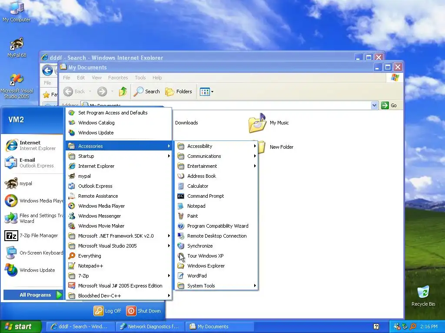
Task: Open Favorites menu in My Documents
Action: [118, 78]
